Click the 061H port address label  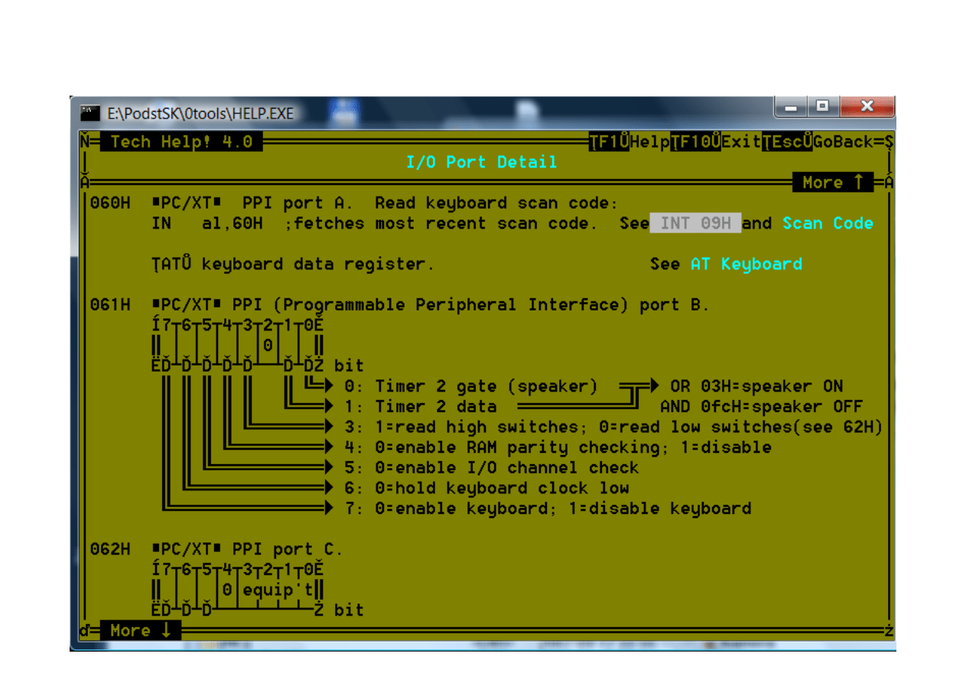tap(110, 304)
